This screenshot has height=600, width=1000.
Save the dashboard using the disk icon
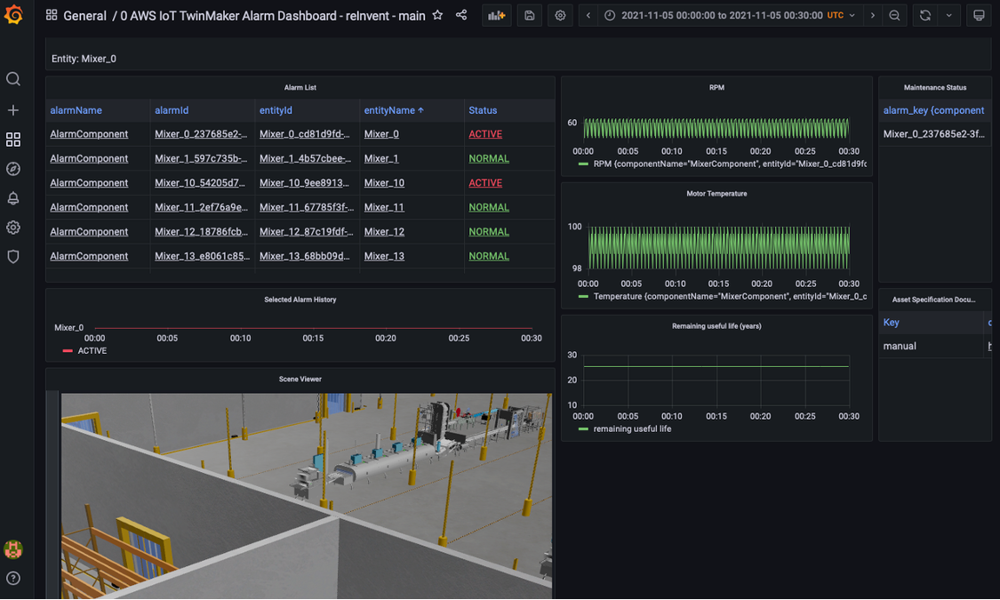[529, 15]
